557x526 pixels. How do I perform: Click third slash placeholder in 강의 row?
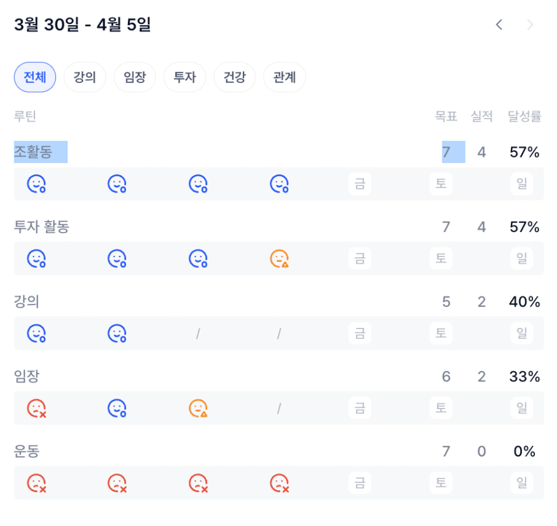(198, 333)
